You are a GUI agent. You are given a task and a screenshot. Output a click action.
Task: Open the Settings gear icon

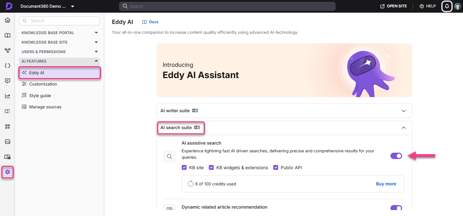pos(7,172)
